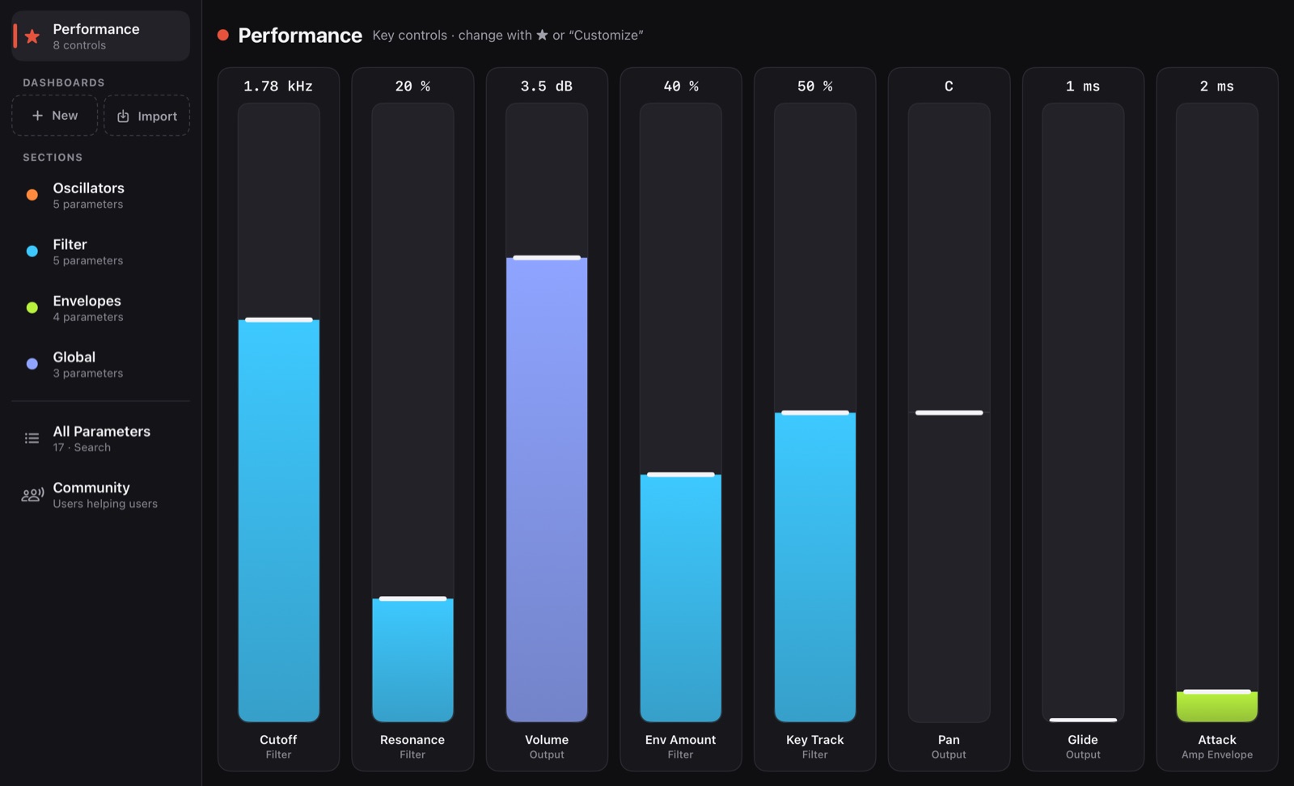Click the Glide label
Viewport: 1294px width, 786px height.
pos(1083,740)
